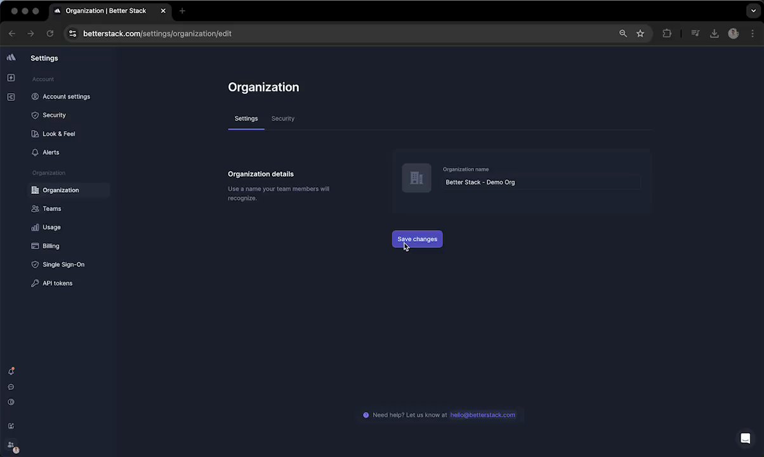Open the user avatar menu at rail bottom
The height and width of the screenshot is (457, 764).
(13, 446)
